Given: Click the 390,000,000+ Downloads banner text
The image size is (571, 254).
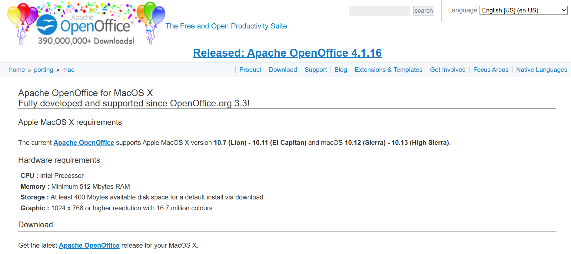Looking at the screenshot, I should [x=86, y=41].
